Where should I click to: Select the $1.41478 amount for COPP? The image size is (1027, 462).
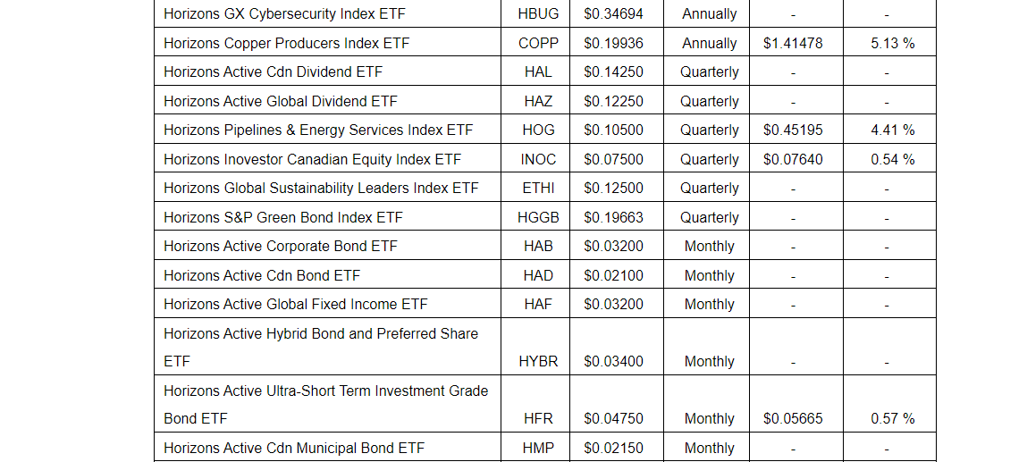tap(793, 43)
